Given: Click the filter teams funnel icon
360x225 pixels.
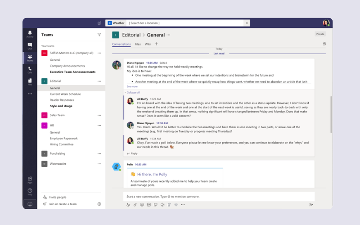Looking at the screenshot, I should tap(99, 34).
